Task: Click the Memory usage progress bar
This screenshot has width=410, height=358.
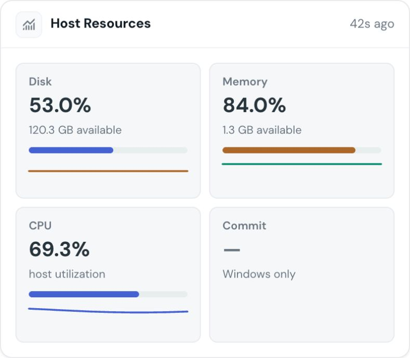Action: click(x=302, y=150)
